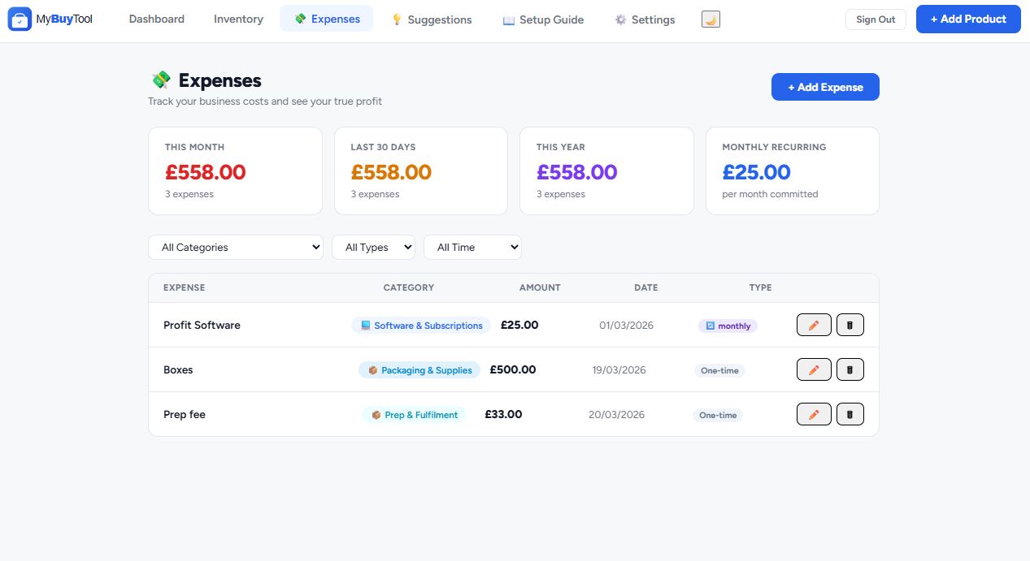The width and height of the screenshot is (1030, 561).
Task: Click the Add Expense button
Action: pos(825,87)
